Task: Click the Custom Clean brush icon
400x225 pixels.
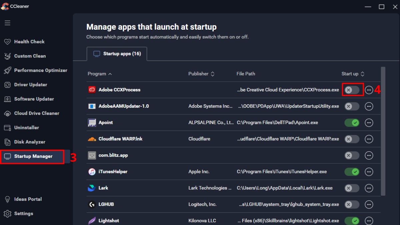Action: click(x=7, y=56)
